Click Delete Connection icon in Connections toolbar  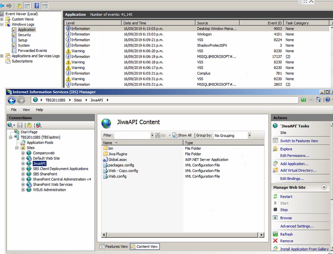[x=38, y=125]
